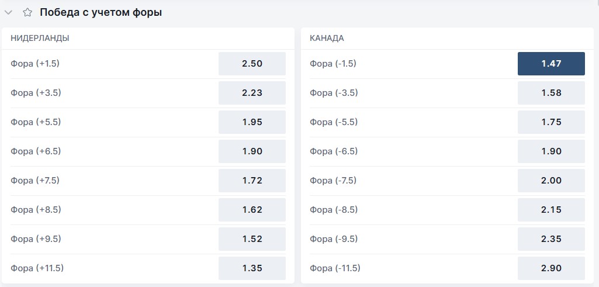Add Нидерланды Фора (+7.5) at 1.72
This screenshot has height=287, width=599.
point(252,181)
